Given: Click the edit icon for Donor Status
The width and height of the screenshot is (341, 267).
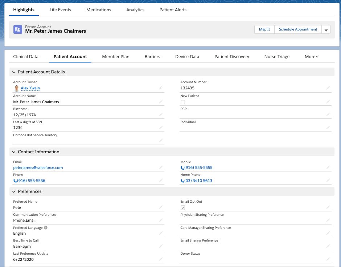Looking at the screenshot, I should [x=328, y=259].
